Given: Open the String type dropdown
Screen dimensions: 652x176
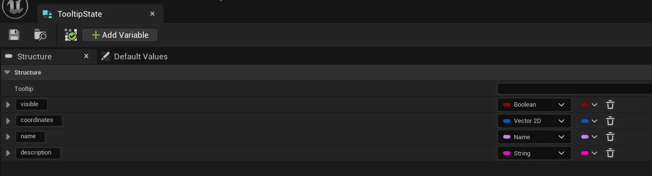Looking at the screenshot, I should [534, 153].
